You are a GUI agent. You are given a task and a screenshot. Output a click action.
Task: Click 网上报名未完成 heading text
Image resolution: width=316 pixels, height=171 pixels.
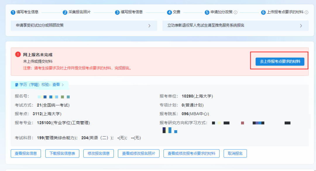[x=38, y=55]
